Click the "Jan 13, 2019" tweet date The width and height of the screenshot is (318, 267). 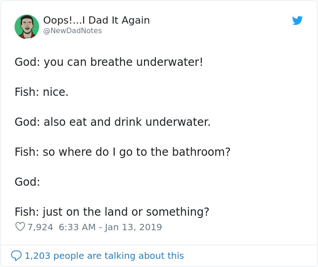pos(133,227)
